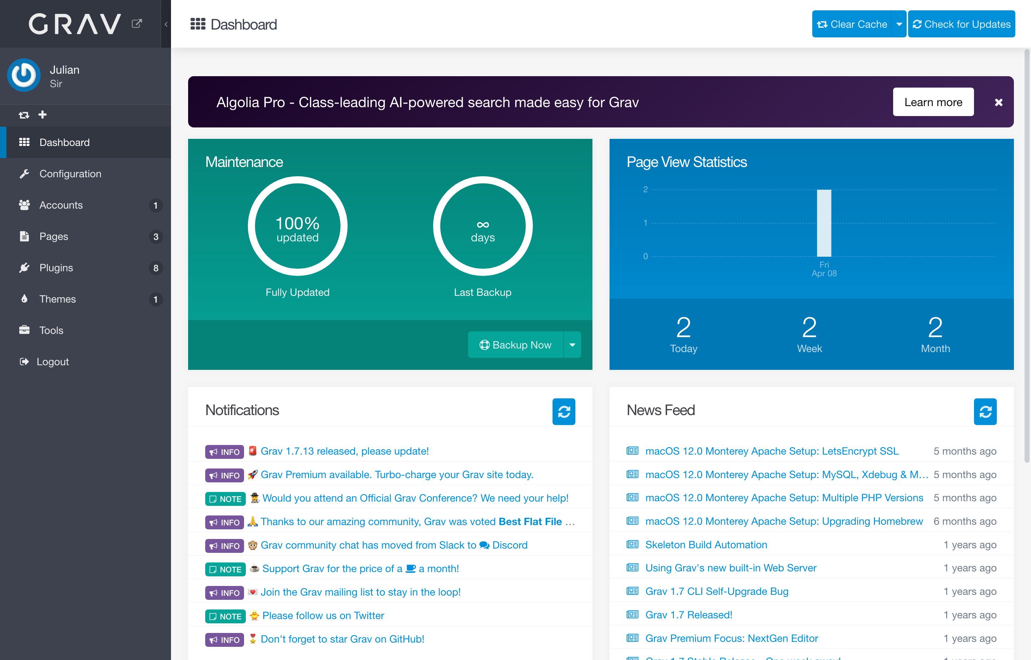Expand the Clear Cache dropdown arrow
This screenshot has width=1031, height=660.
tap(899, 24)
